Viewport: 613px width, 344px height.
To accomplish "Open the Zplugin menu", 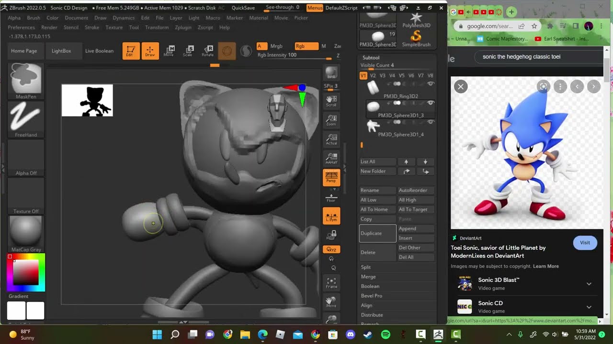I will (x=183, y=27).
